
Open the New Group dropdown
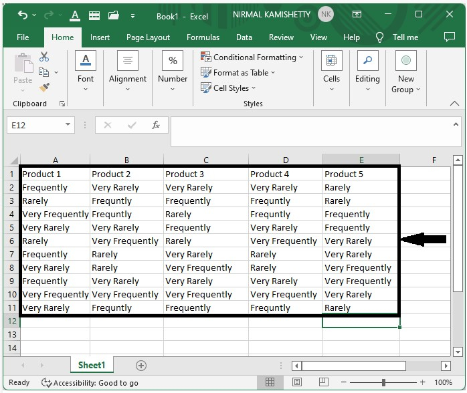[x=418, y=89]
